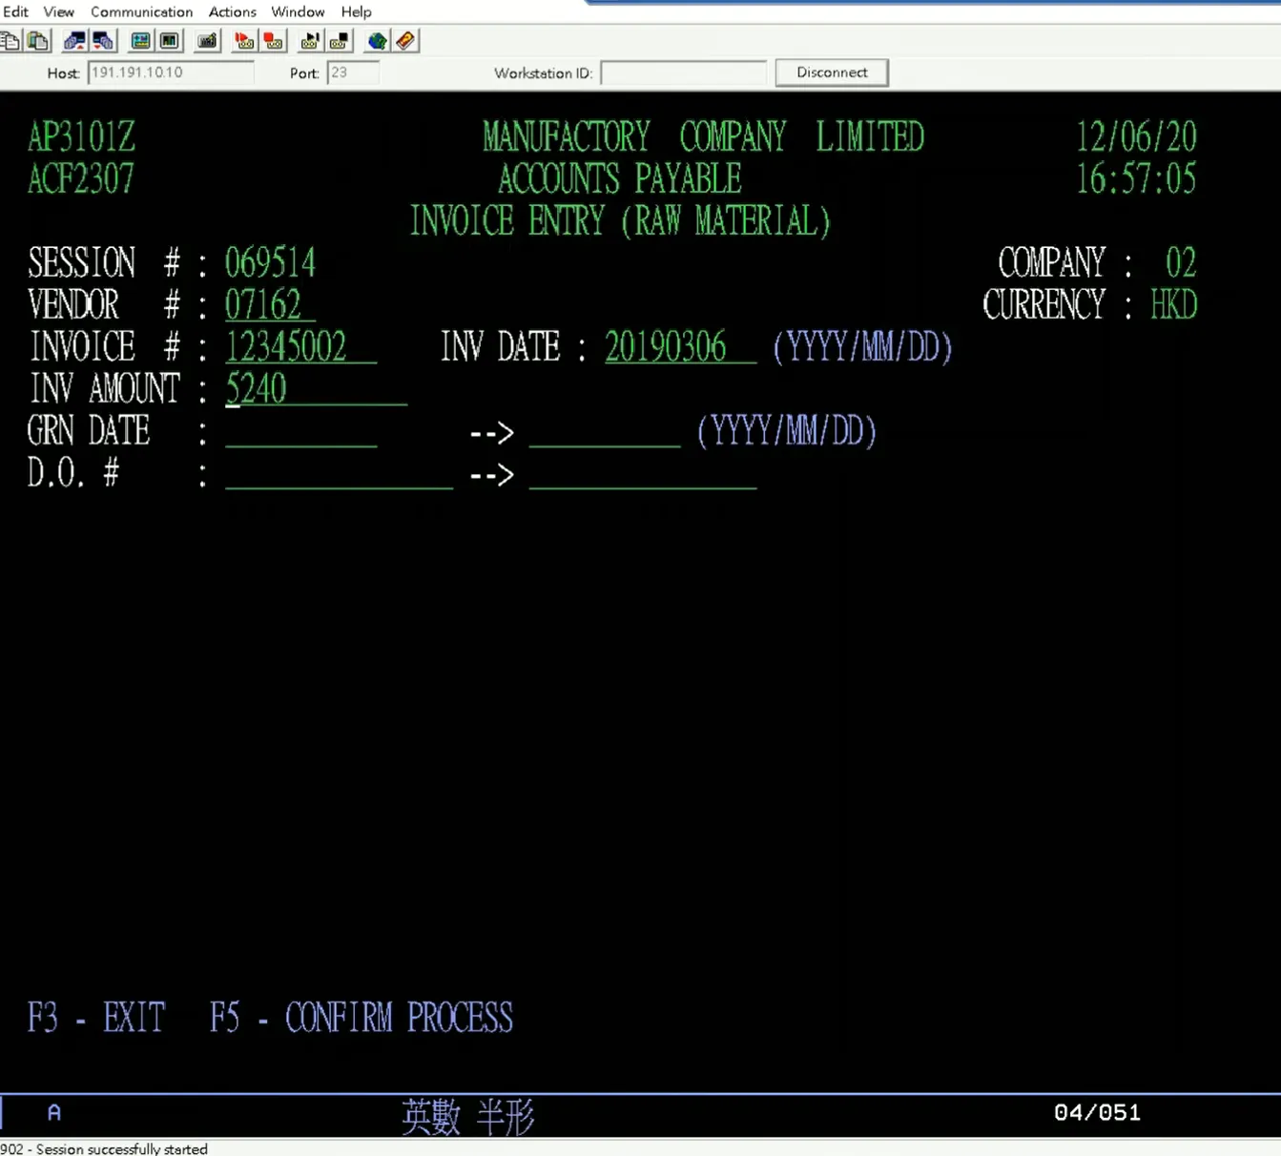1281x1156 pixels.
Task: Click the VENDOR # field 07162
Action: tap(270, 305)
